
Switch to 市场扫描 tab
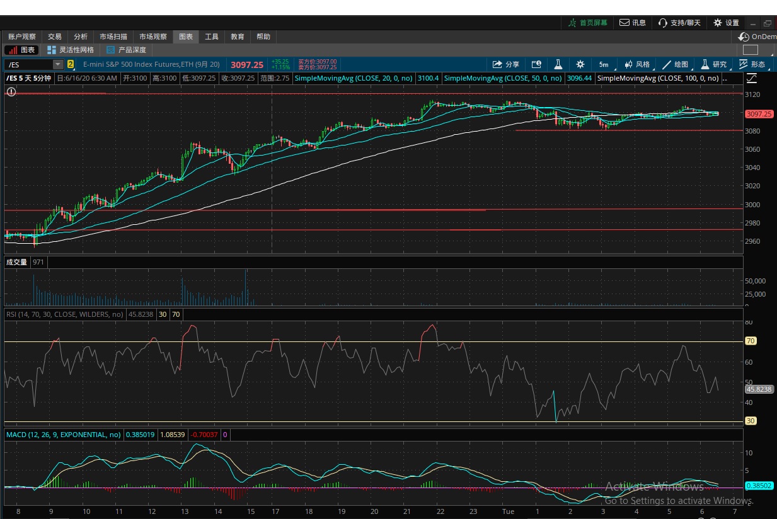coord(113,37)
